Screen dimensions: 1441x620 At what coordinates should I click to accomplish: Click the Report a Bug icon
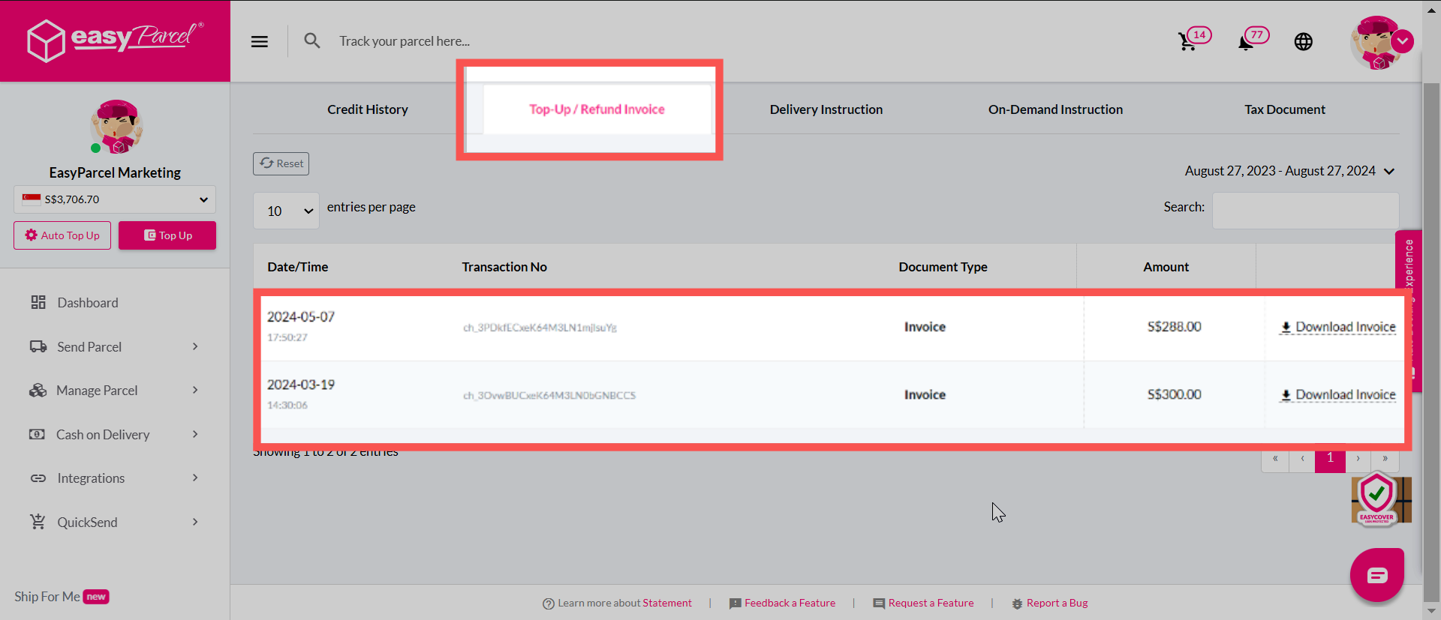click(x=1017, y=604)
